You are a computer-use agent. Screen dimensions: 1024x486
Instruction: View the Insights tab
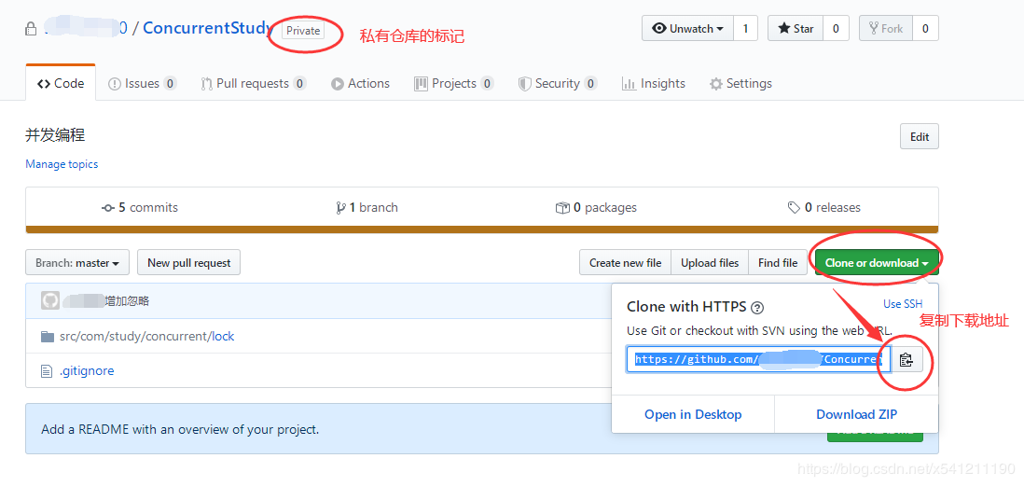tap(653, 84)
